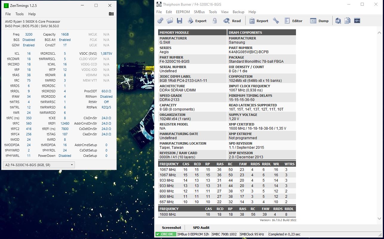Switch to the SPD Audit tab
This screenshot has height=239, width=384.
click(x=201, y=228)
